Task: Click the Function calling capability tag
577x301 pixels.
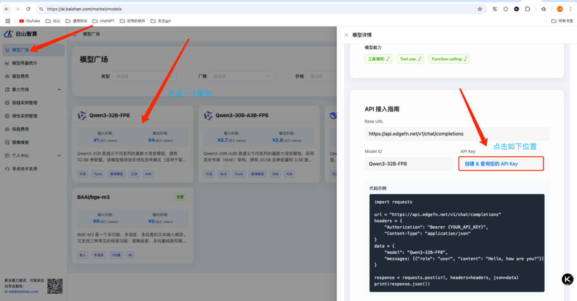Action: [x=449, y=59]
